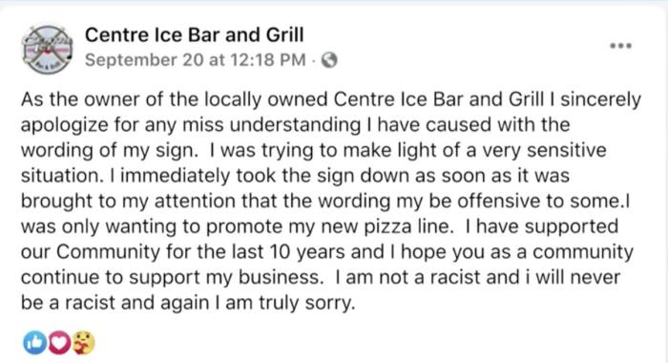This screenshot has width=668, height=363.
Task: Click the red heart Love reaction icon
Action: (59, 342)
